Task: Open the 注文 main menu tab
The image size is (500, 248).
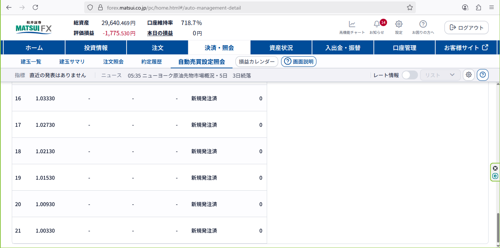Action: pos(157,47)
